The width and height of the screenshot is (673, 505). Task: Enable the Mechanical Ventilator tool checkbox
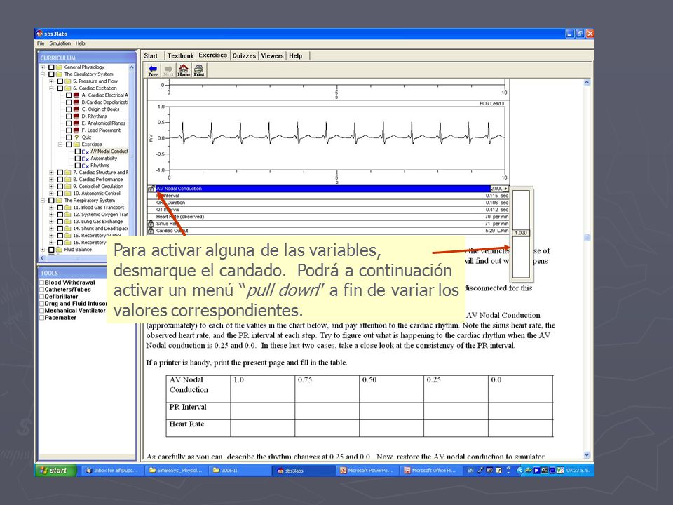coord(42,311)
